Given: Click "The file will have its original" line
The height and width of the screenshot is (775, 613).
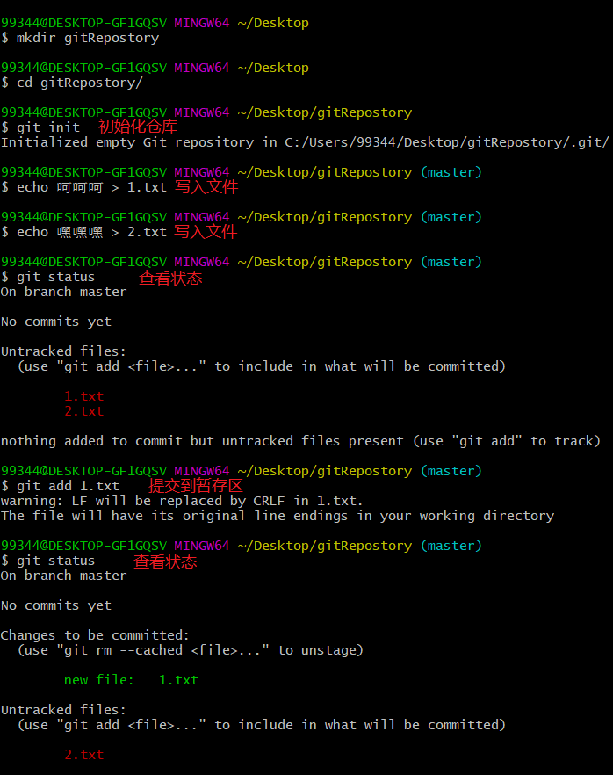Looking at the screenshot, I should pos(277,516).
